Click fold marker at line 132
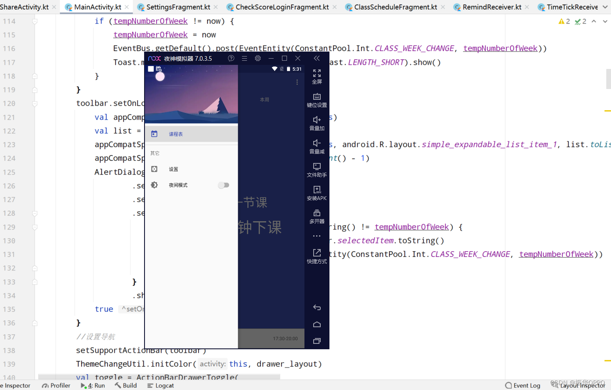 tap(35, 268)
